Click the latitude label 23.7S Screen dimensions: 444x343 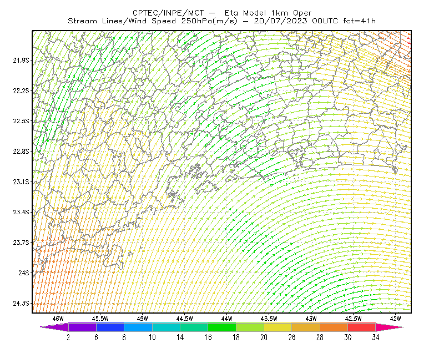21,243
